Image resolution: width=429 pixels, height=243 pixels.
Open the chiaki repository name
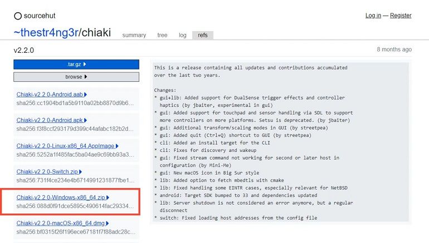point(96,32)
